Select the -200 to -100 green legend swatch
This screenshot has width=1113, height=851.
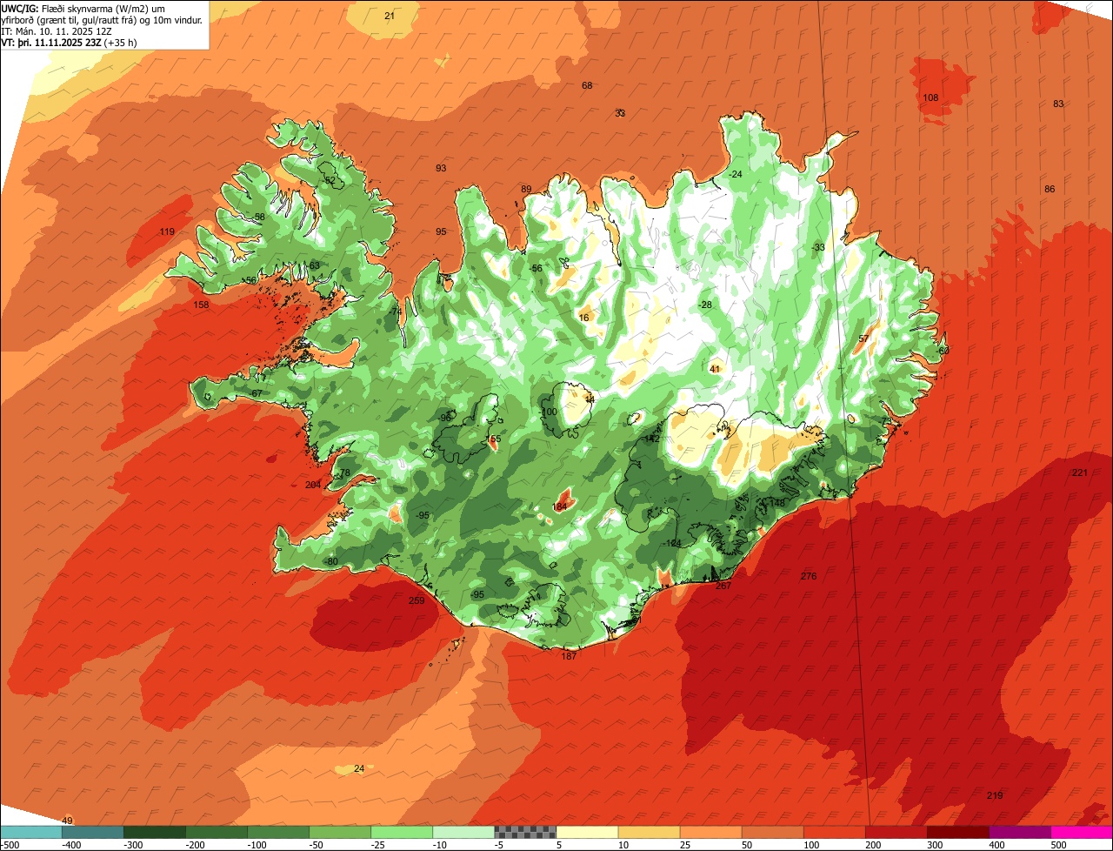pos(217,832)
